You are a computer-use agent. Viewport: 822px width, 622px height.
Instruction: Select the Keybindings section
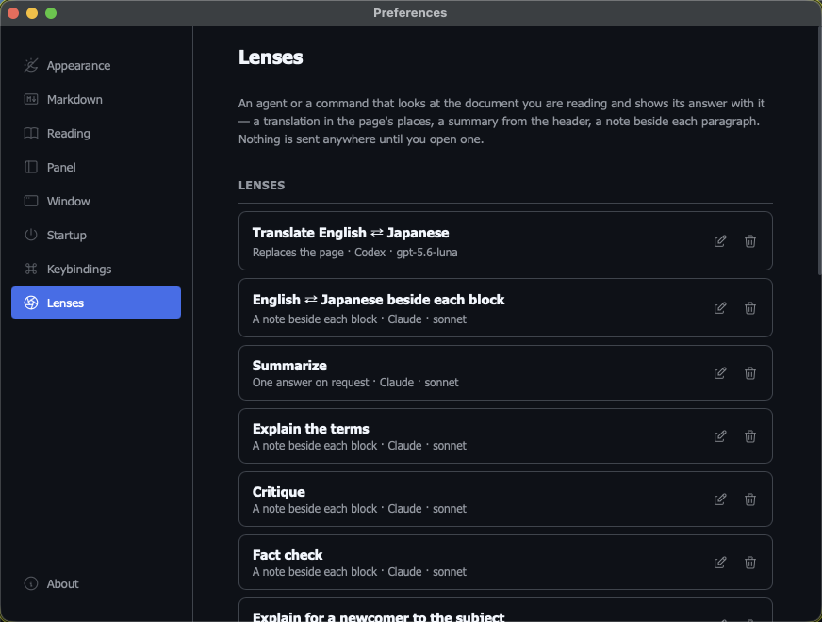click(96, 269)
